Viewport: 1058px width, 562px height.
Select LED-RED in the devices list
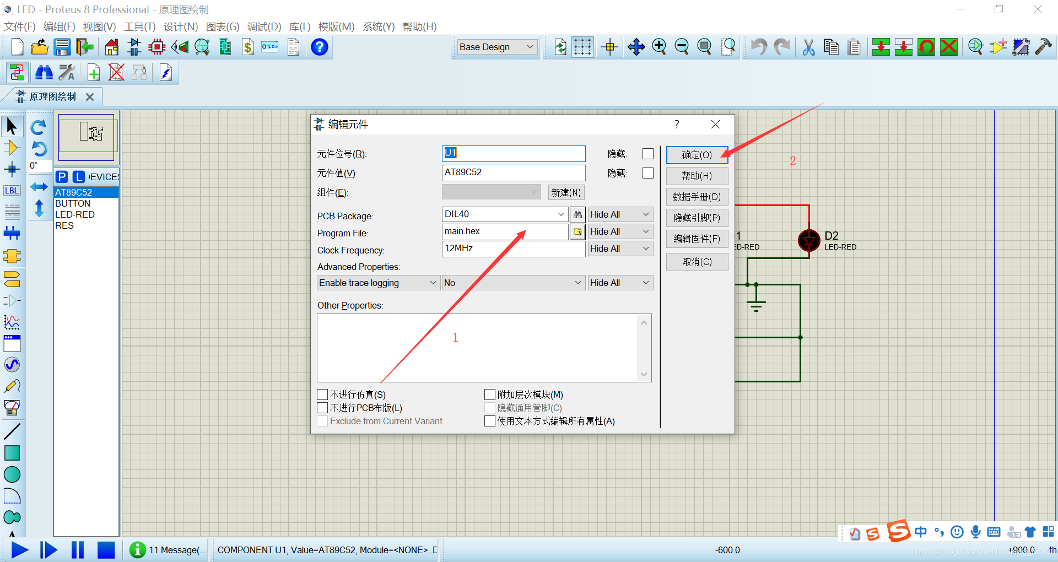[x=86, y=214]
